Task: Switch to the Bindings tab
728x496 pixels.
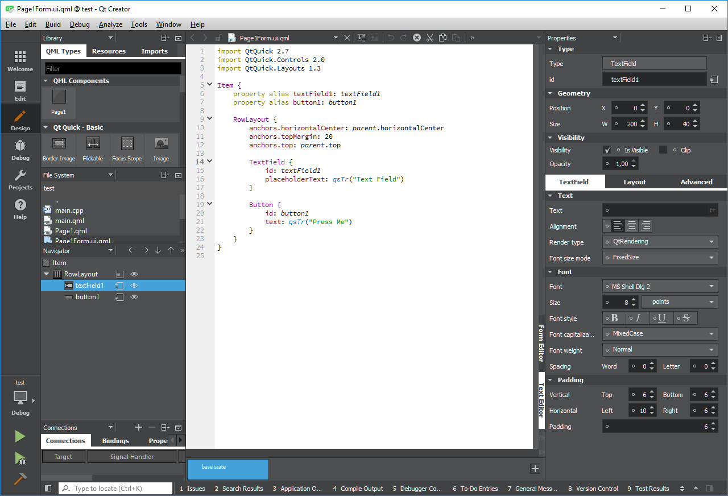Action: (115, 441)
